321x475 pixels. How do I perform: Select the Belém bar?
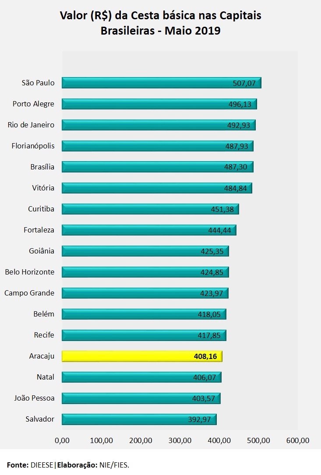click(144, 314)
